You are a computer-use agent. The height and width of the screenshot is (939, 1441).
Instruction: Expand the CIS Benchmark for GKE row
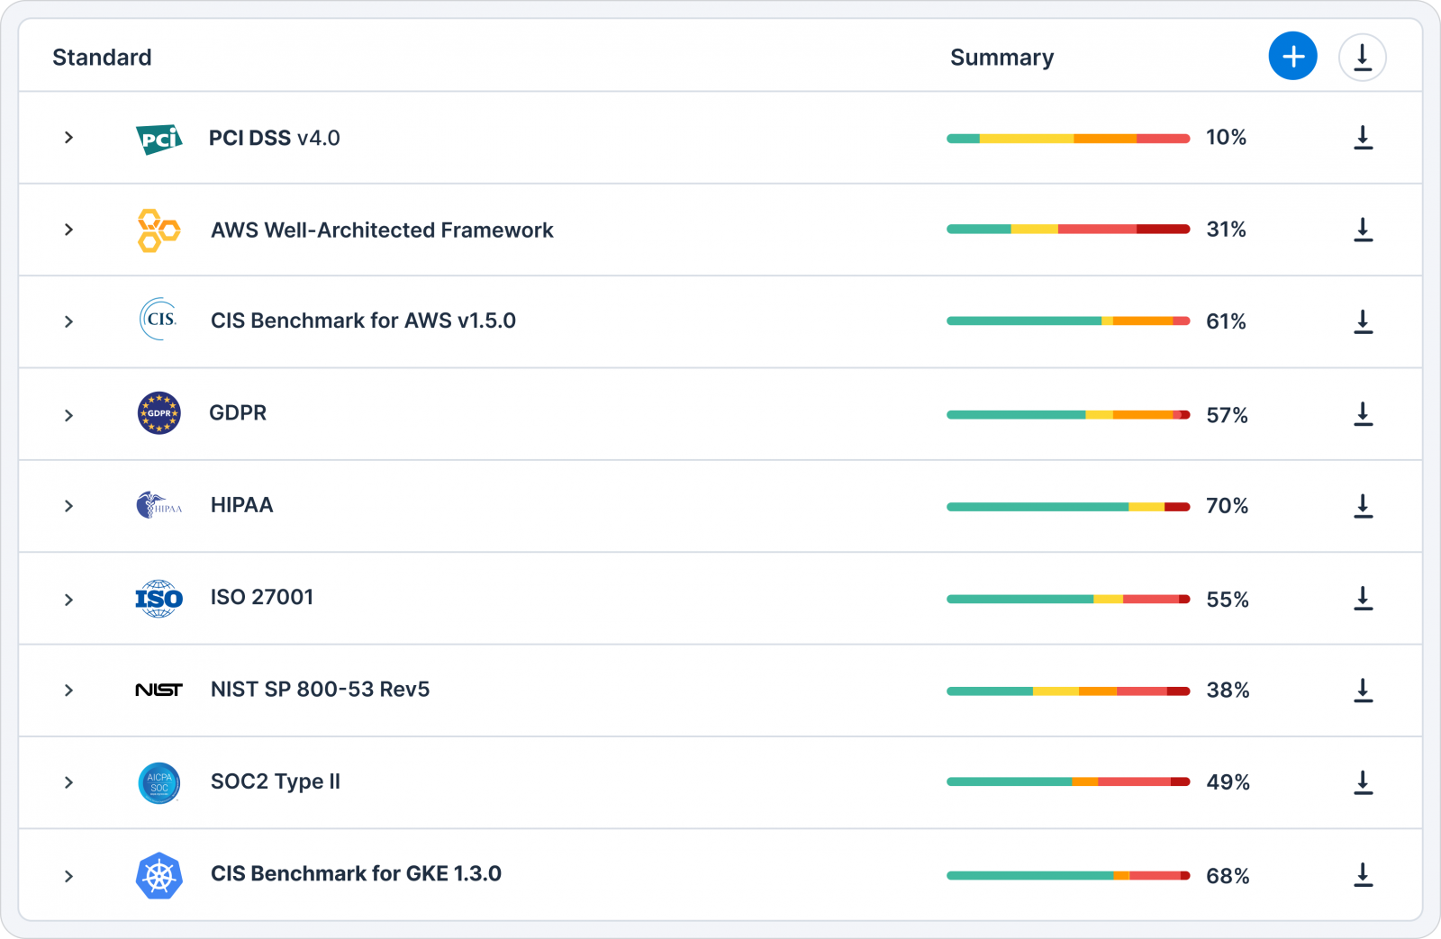[68, 876]
